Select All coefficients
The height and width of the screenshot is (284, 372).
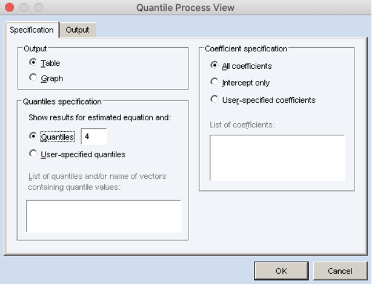(x=214, y=66)
